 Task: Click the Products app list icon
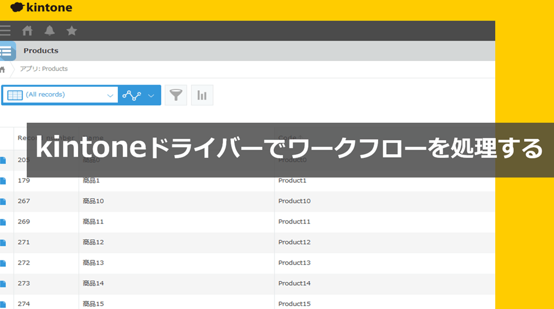click(7, 51)
